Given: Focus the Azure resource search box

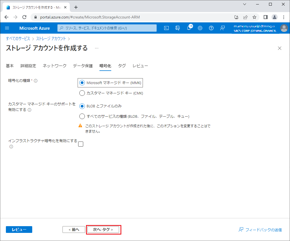Looking at the screenshot, I should pyautogui.click(x=107, y=28).
